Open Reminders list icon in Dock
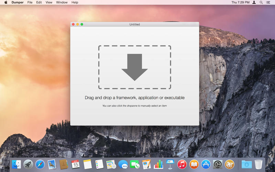The width and height of the screenshot is (275, 172). tap(99, 164)
